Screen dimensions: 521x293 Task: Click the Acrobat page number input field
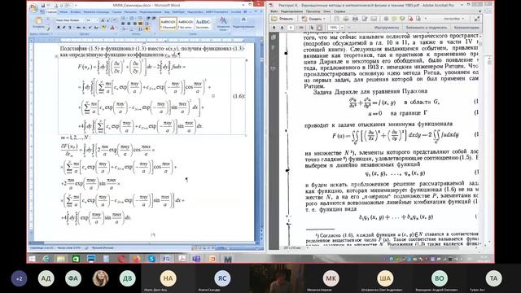click(291, 28)
